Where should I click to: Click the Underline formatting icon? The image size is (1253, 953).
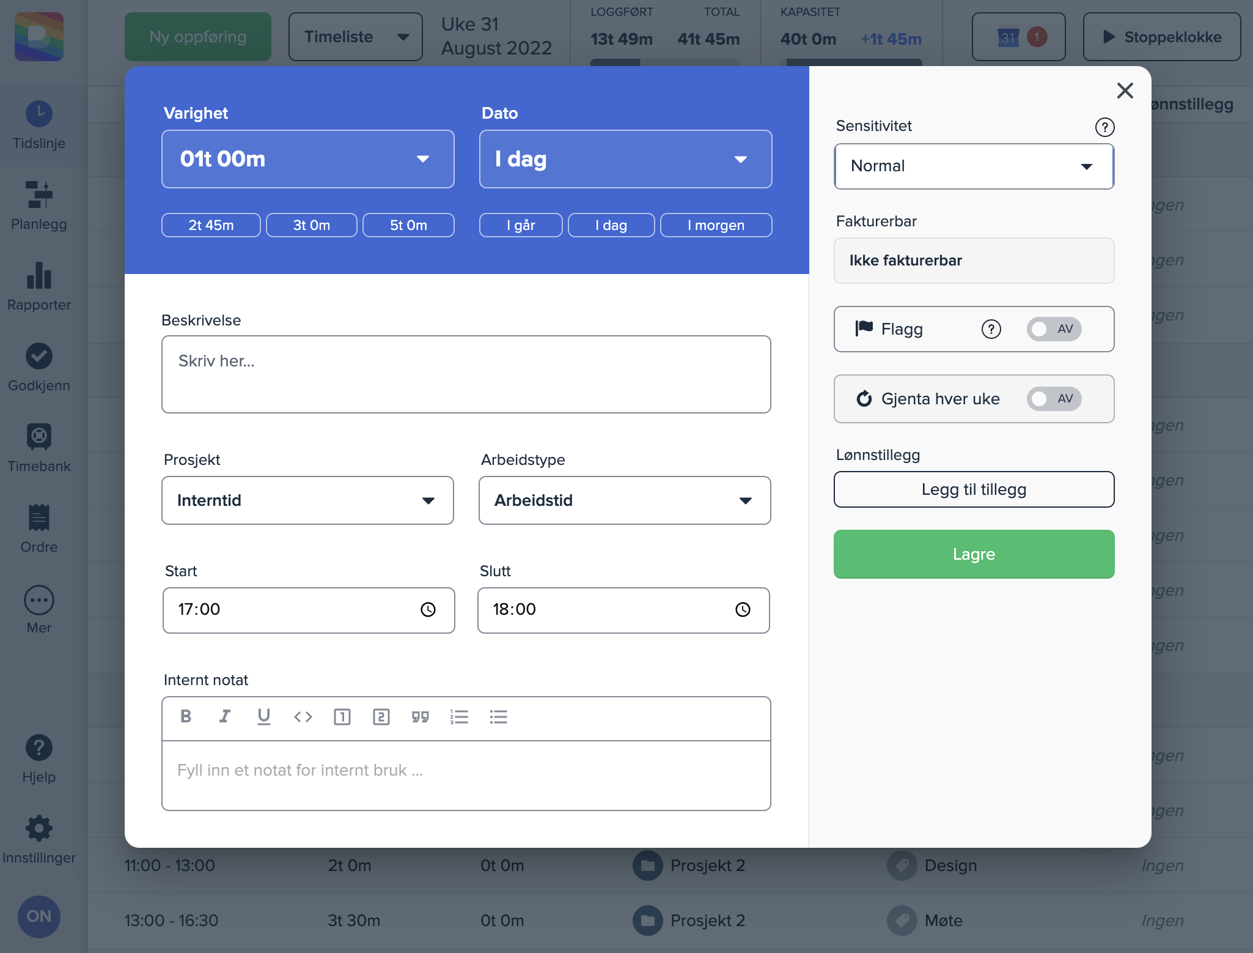tap(263, 716)
